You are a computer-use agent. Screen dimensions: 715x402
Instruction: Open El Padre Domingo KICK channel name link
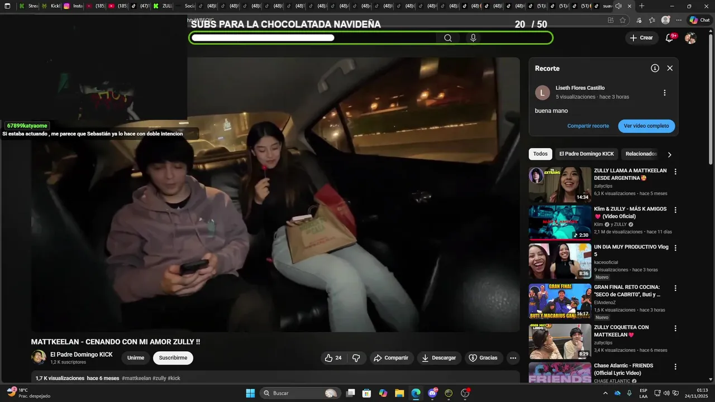[x=82, y=355]
